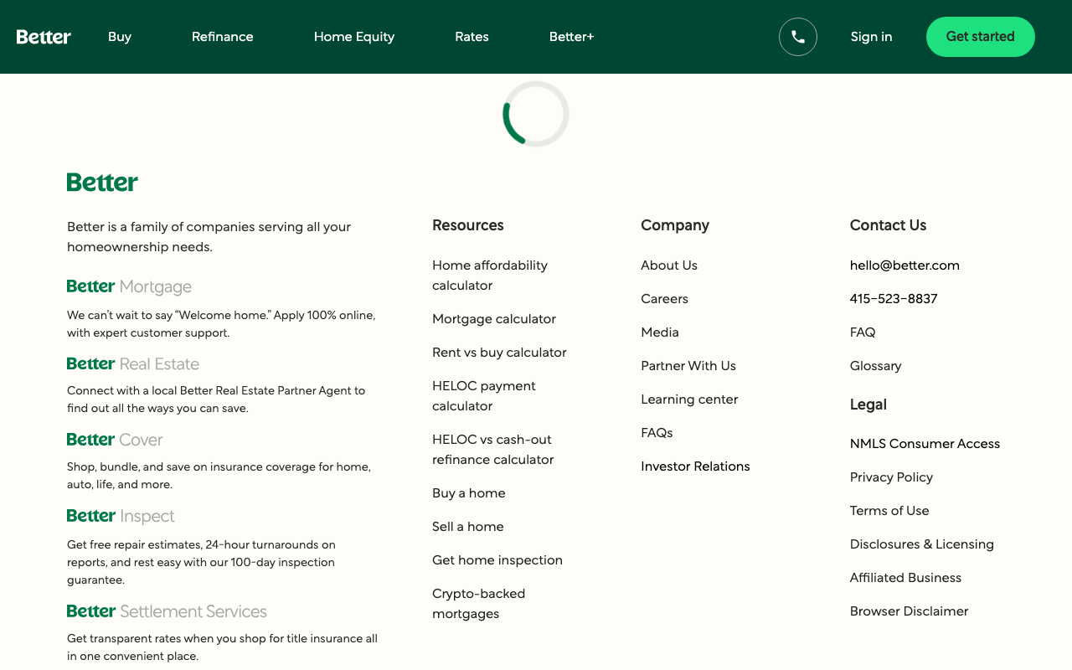Select the Better Cover logo
The height and width of the screenshot is (670, 1072).
pyautogui.click(x=115, y=440)
